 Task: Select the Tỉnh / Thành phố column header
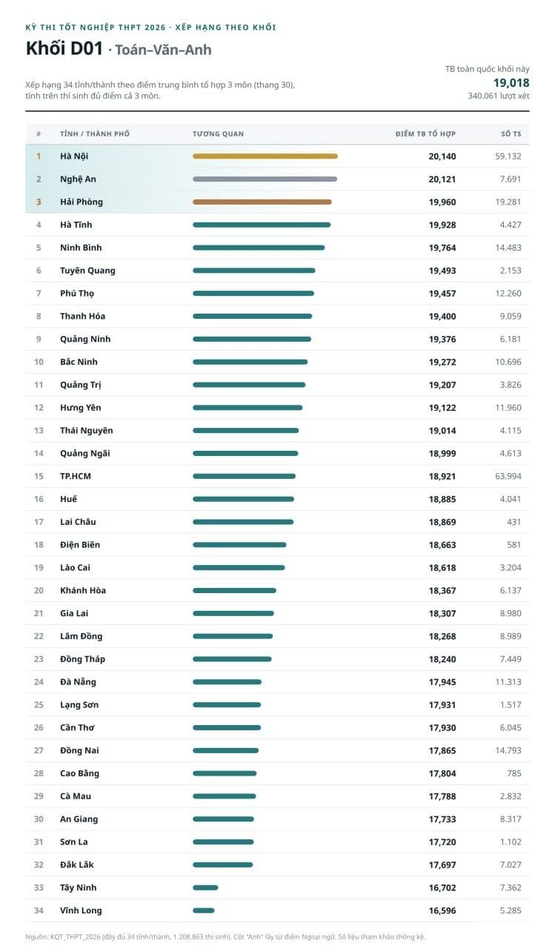click(x=95, y=134)
